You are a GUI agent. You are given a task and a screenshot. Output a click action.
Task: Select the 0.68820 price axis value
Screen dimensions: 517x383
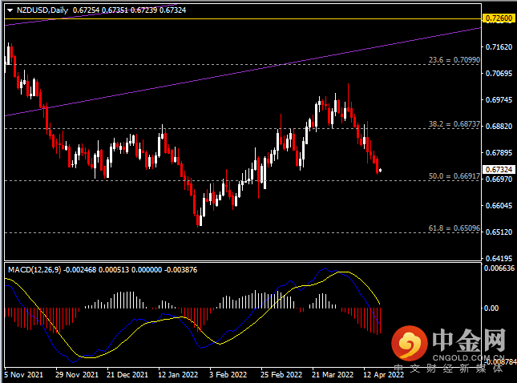pyautogui.click(x=499, y=127)
